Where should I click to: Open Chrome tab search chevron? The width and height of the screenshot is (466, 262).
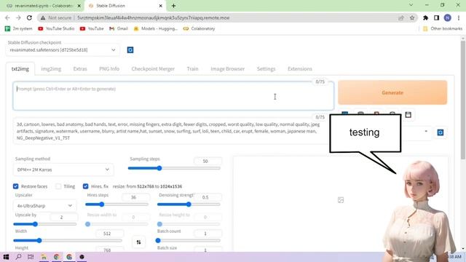pyautogui.click(x=411, y=5)
